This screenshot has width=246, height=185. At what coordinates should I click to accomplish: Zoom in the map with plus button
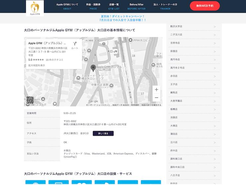coord(157,90)
